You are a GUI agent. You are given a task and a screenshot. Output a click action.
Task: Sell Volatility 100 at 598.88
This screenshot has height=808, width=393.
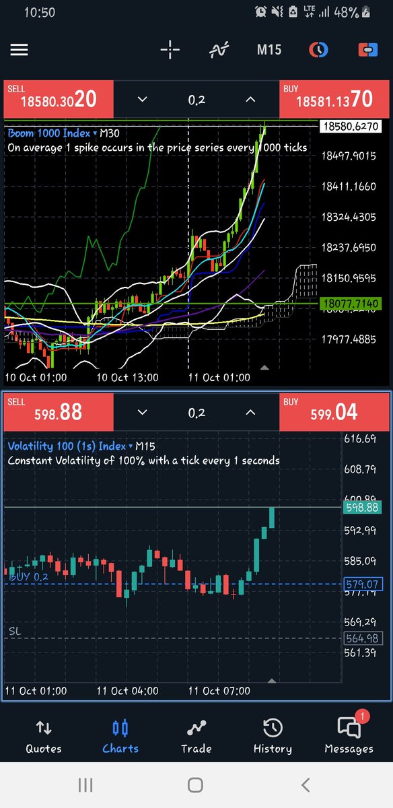[59, 412]
